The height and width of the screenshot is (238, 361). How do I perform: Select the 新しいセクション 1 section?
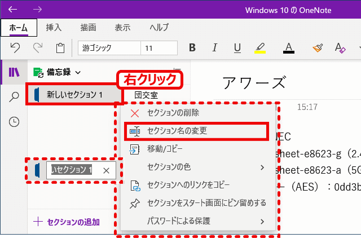(74, 94)
